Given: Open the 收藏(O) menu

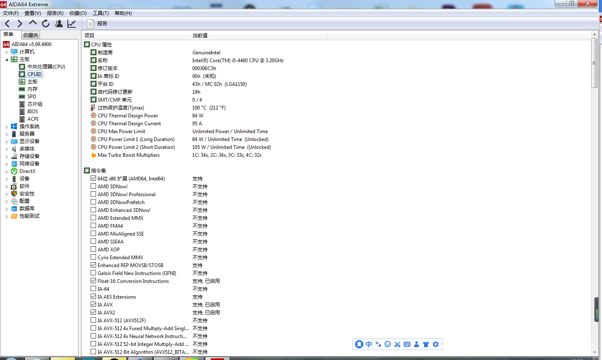Looking at the screenshot, I should pyautogui.click(x=78, y=13).
